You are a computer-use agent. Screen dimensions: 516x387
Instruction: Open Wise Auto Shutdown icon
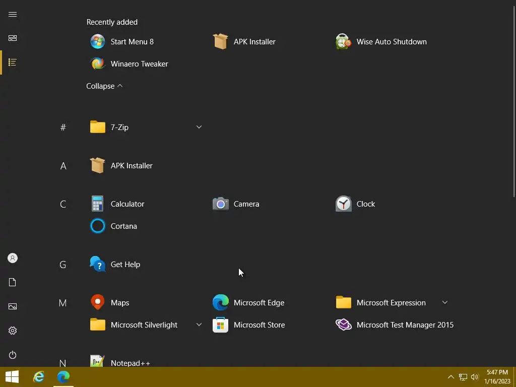[343, 41]
